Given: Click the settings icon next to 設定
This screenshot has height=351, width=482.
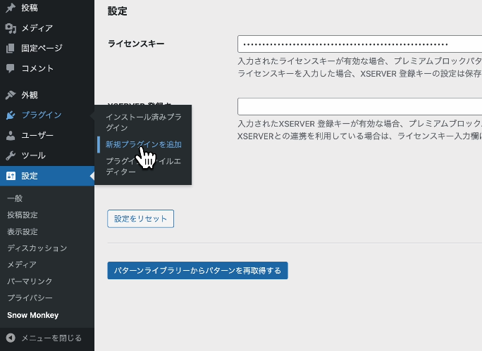Looking at the screenshot, I should tap(11, 176).
